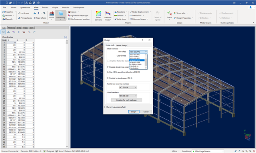Click the Optimize 'O' quick access icon
Viewport: 256px width, 153px height.
34,3
